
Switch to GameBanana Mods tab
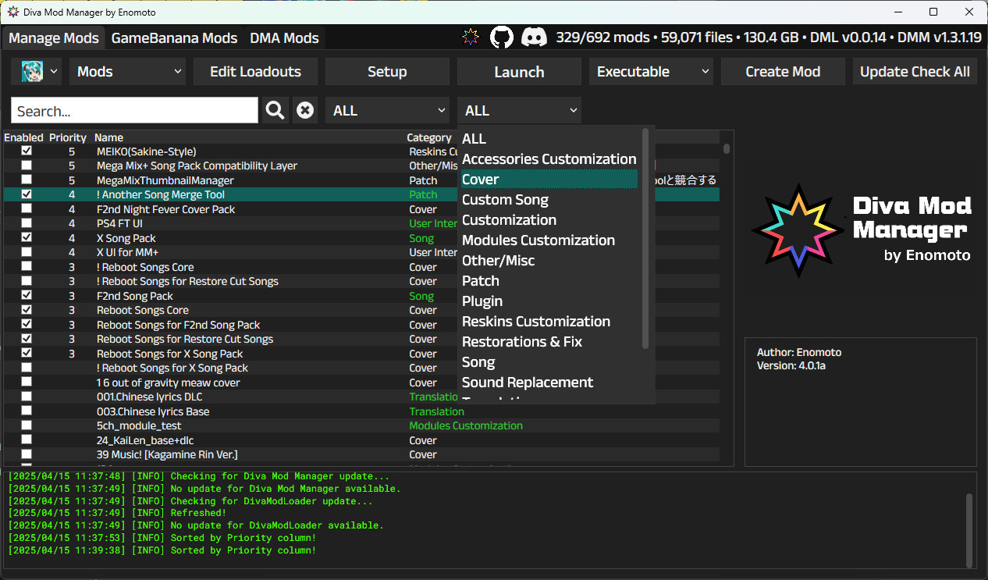174,38
